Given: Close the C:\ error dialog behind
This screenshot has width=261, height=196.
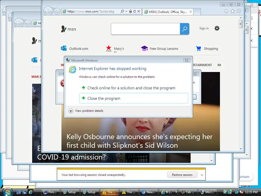Looking at the screenshot, I should pos(195,74).
